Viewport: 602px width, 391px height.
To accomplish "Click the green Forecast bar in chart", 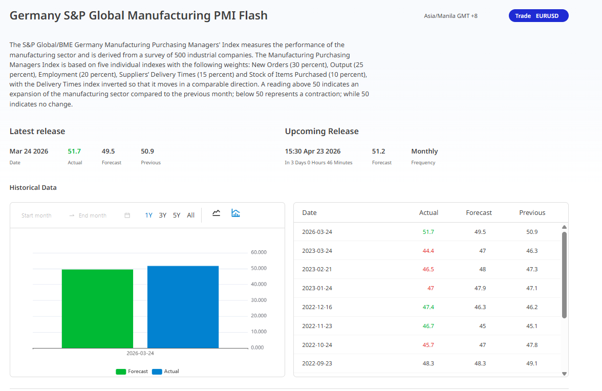I will tap(97, 309).
